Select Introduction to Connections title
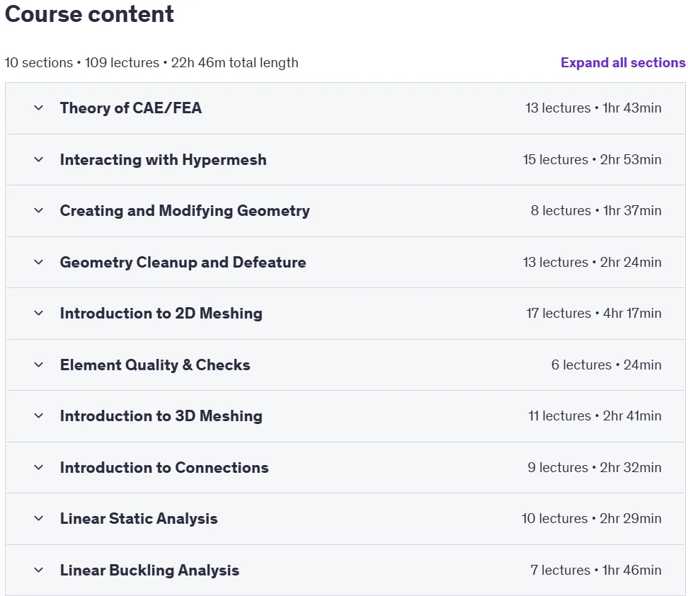The width and height of the screenshot is (688, 596). [164, 468]
